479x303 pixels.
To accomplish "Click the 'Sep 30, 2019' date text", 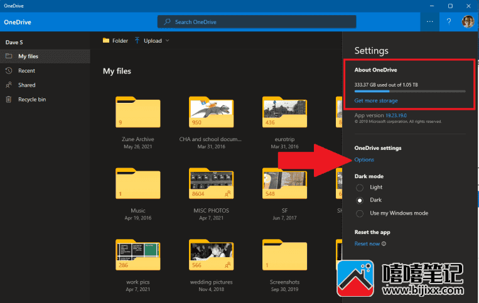I will (284, 289).
